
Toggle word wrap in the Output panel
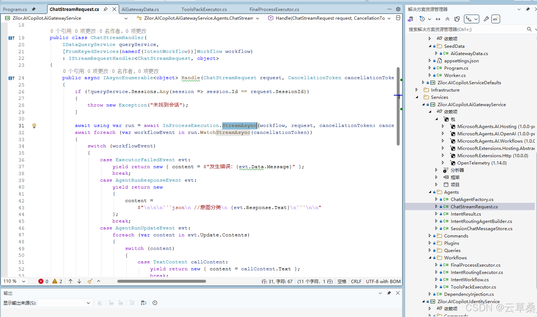[x=144, y=303]
